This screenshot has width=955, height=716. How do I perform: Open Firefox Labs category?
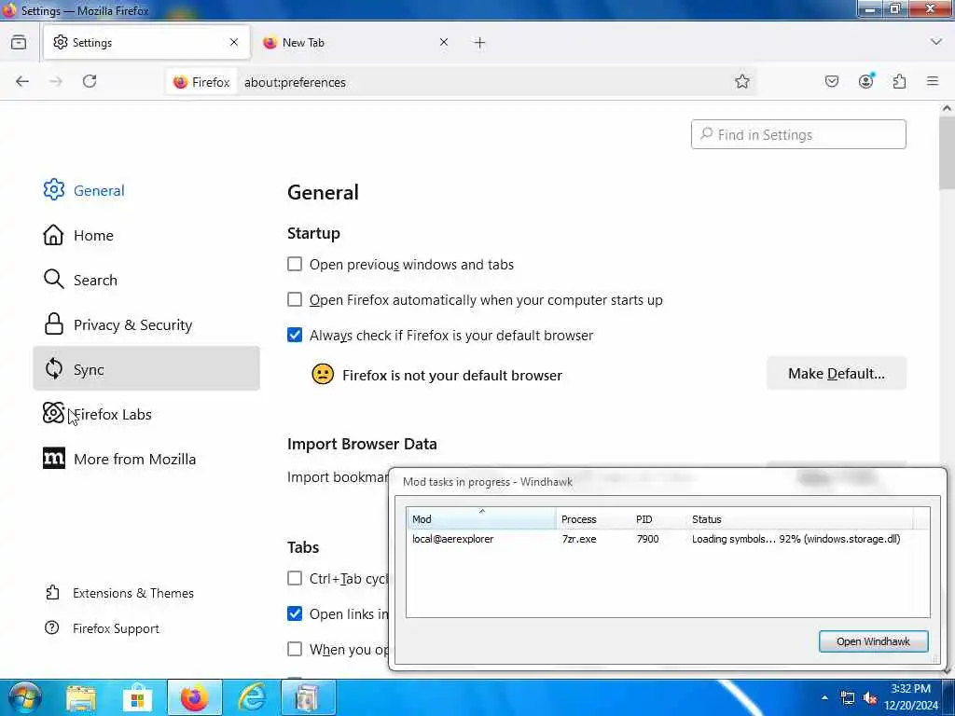tap(146, 415)
